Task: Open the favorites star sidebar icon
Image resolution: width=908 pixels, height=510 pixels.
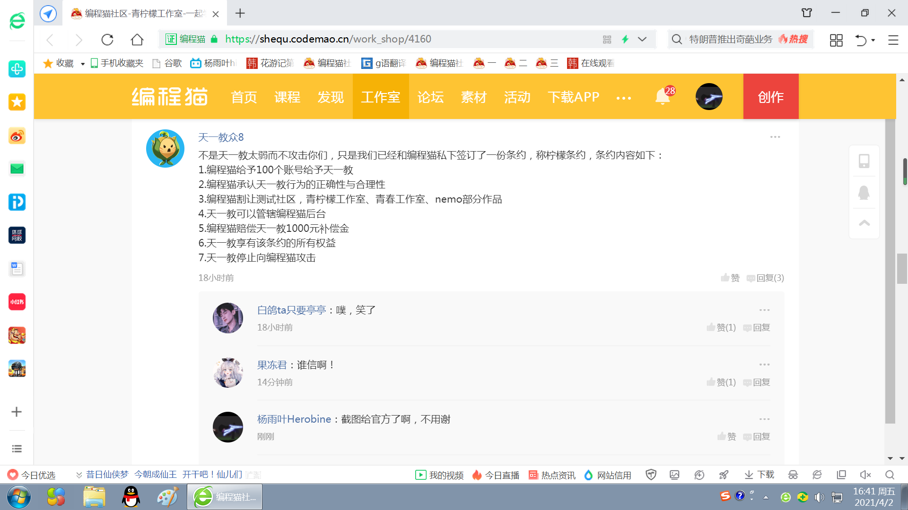Action: pos(17,102)
